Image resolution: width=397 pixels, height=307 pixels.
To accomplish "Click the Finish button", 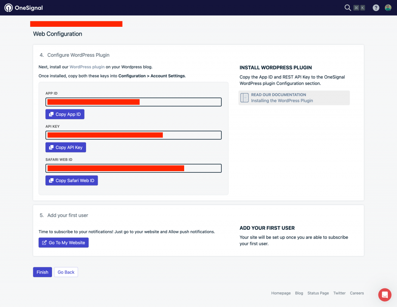I will point(42,272).
